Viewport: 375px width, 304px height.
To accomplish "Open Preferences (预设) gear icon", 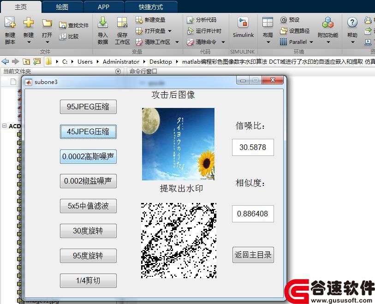I will tap(283, 20).
